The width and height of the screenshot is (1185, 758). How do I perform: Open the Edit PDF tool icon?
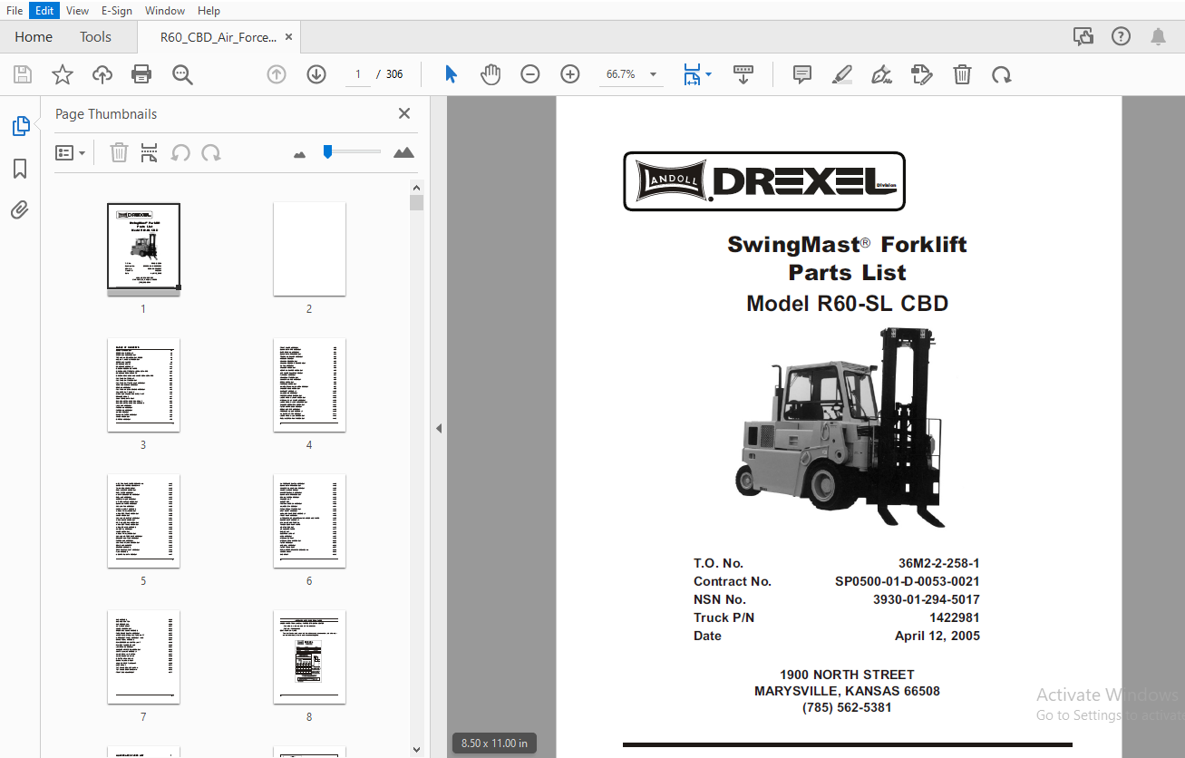click(x=922, y=74)
